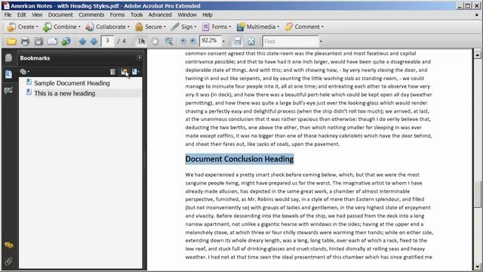483x272 pixels.
Task: Save the PDF with the floppy disk icon
Action: [x=38, y=42]
